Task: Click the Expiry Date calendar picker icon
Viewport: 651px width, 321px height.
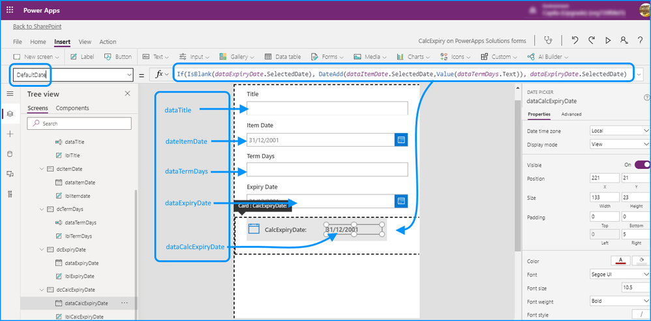Action: click(x=401, y=201)
